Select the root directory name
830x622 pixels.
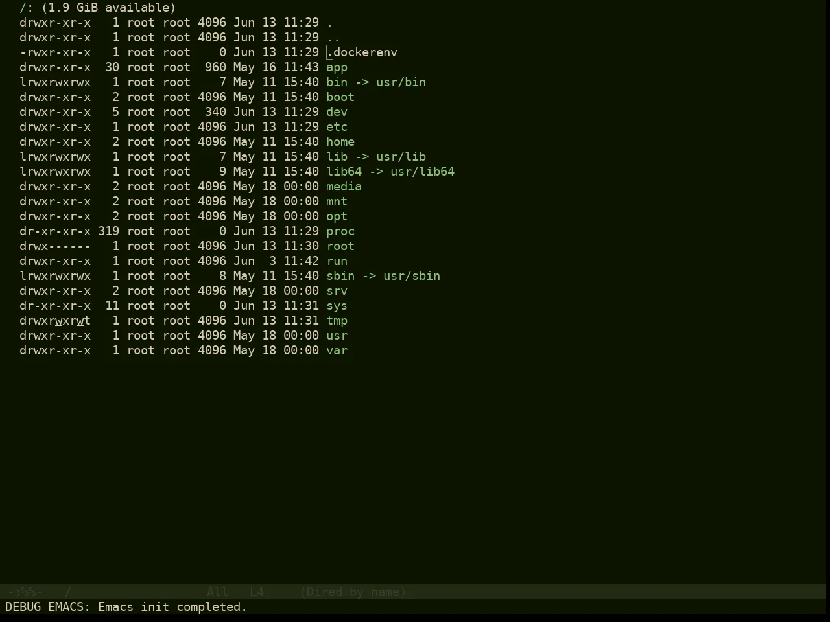pos(340,246)
